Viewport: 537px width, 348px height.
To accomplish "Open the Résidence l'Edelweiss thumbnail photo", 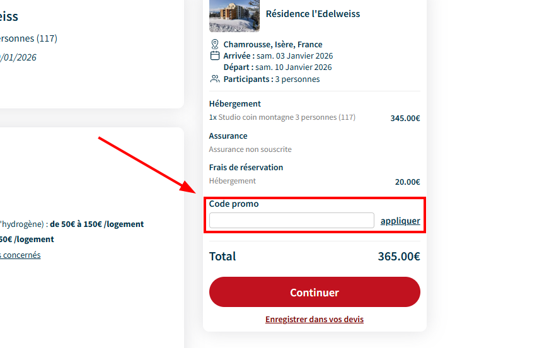I will 234,14.
